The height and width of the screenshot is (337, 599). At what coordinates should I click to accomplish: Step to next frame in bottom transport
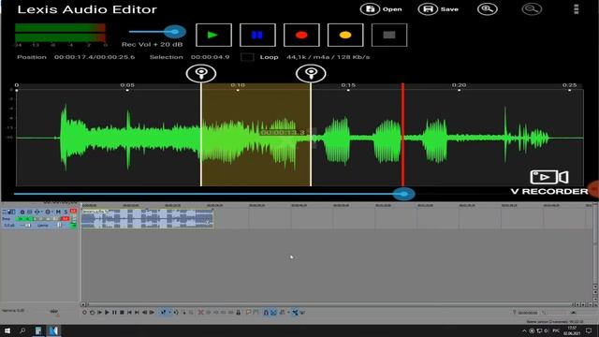point(152,313)
